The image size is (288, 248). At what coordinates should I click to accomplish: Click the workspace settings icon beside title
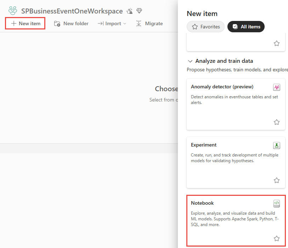point(130,11)
